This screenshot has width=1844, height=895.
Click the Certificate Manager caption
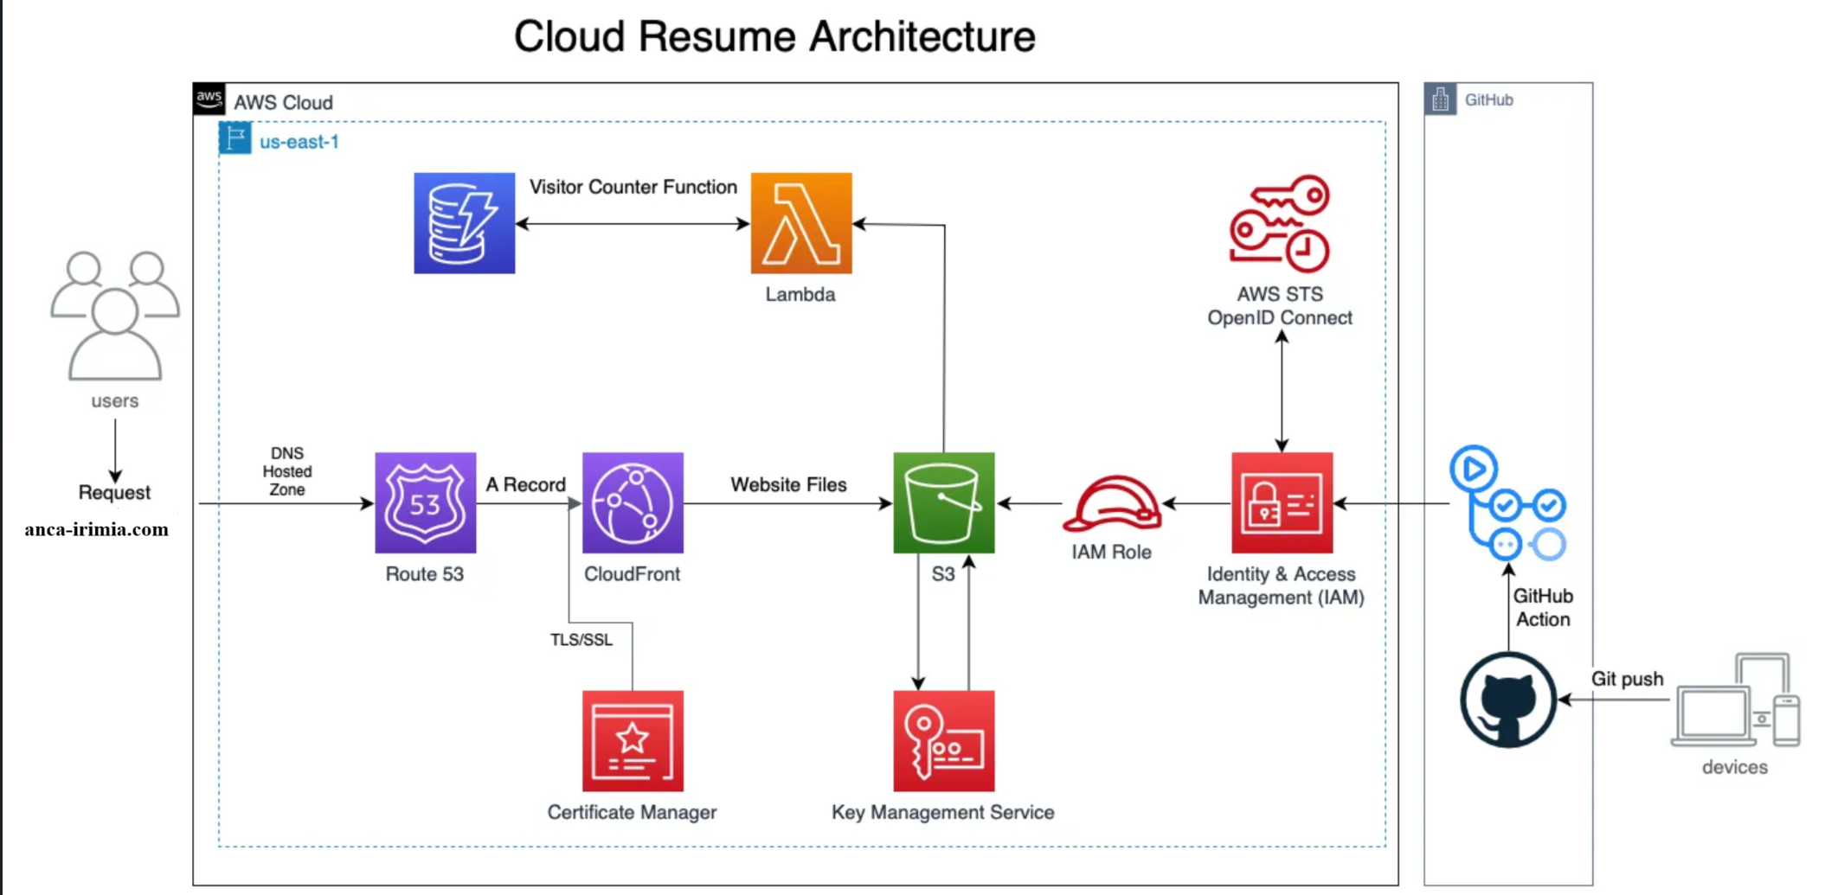tap(633, 812)
